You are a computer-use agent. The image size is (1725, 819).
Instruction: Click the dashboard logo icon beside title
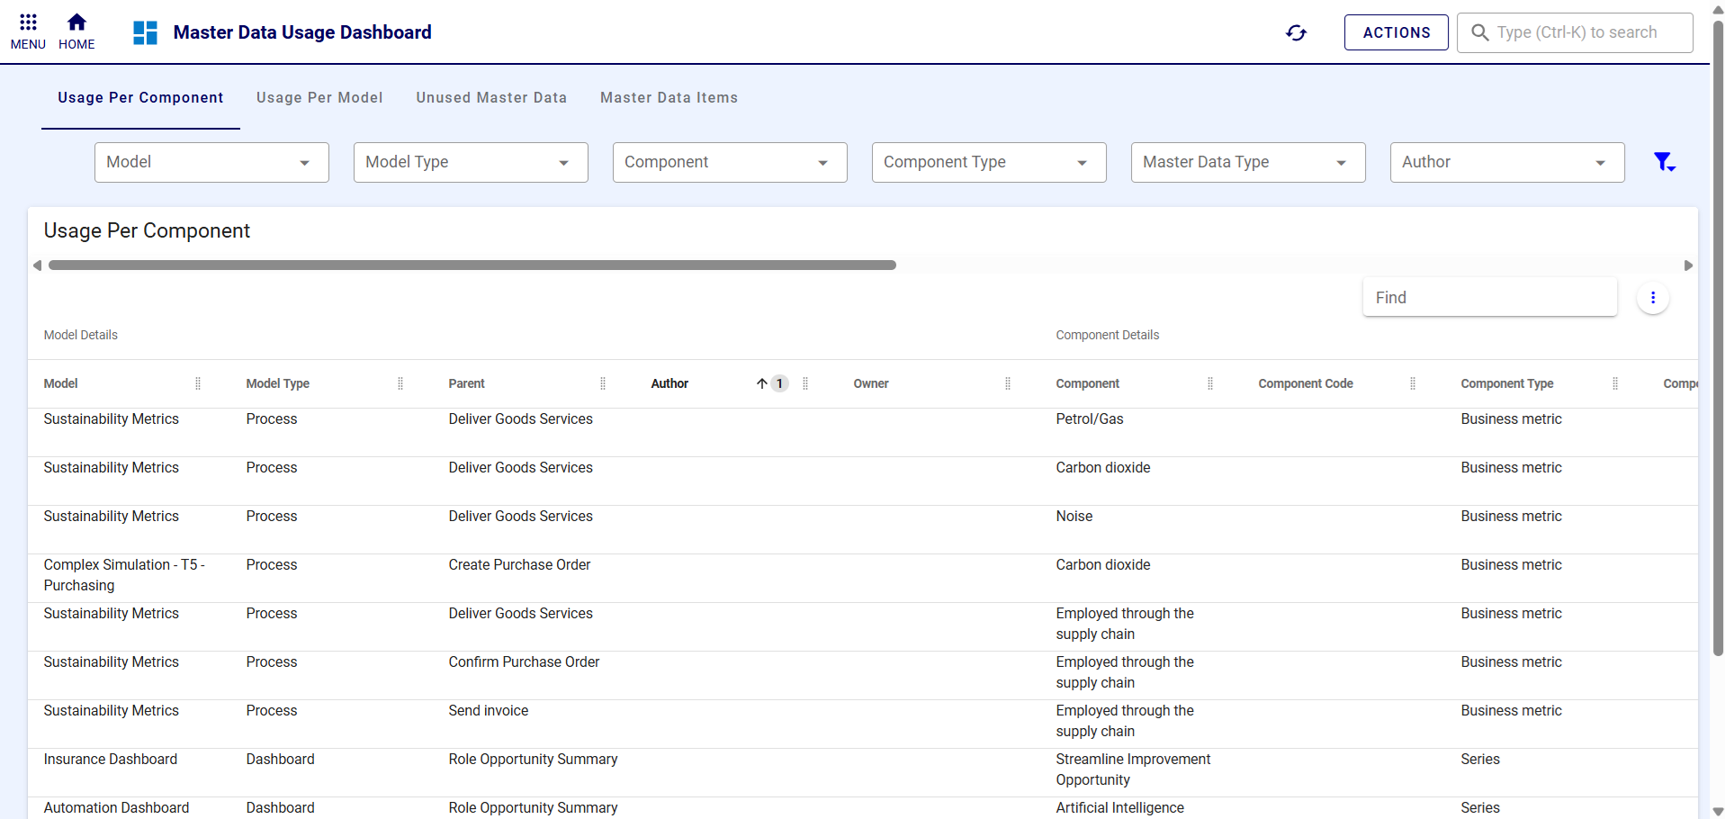[x=145, y=33]
